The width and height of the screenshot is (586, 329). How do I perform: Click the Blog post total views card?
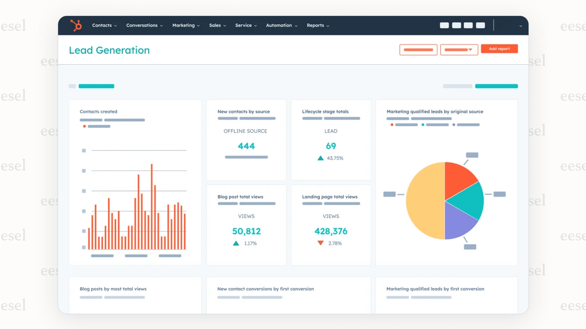coord(246,225)
